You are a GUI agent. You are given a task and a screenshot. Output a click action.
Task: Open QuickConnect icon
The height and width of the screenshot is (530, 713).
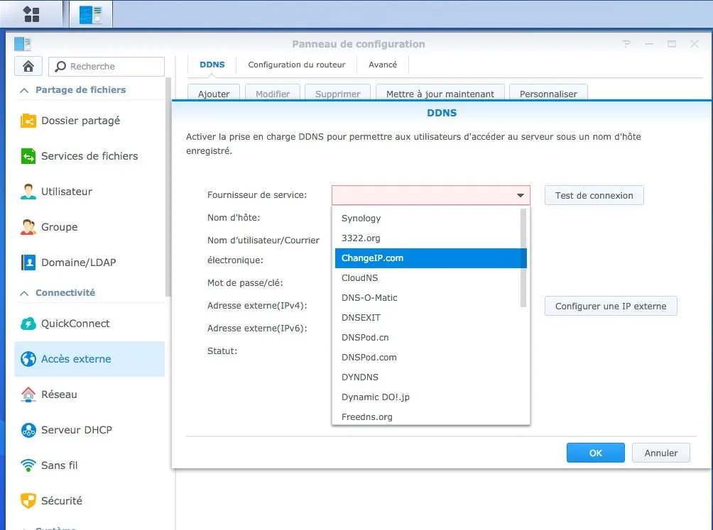coord(28,324)
